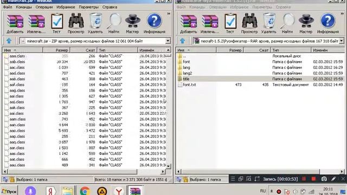Click Информация icon in the RAR archive window
The height and width of the screenshot is (195, 347).
(x=327, y=23)
